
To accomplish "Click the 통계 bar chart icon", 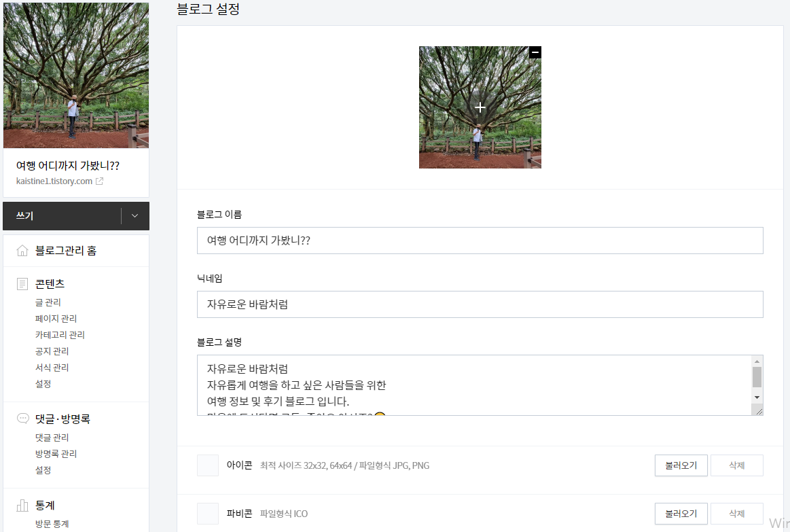I will [x=22, y=506].
